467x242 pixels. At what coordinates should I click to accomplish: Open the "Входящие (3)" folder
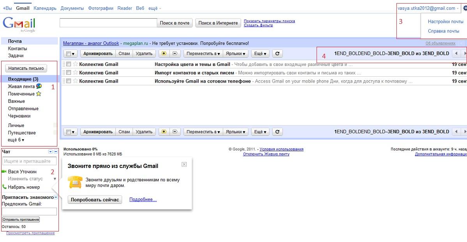[23, 79]
